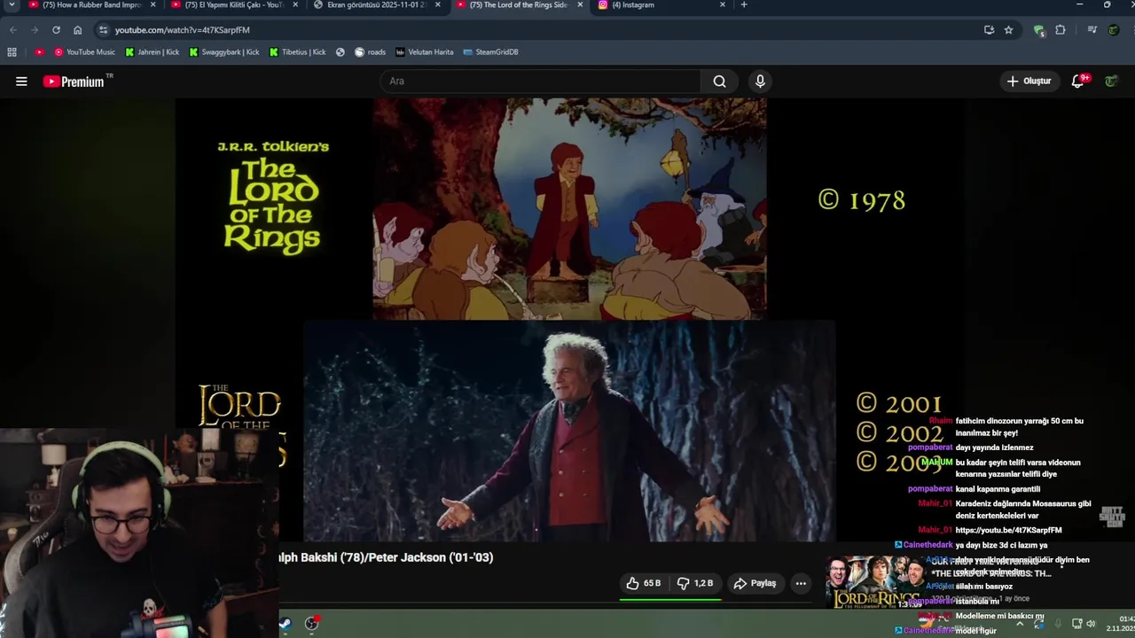Open media controls in browser toolbar

[1092, 29]
